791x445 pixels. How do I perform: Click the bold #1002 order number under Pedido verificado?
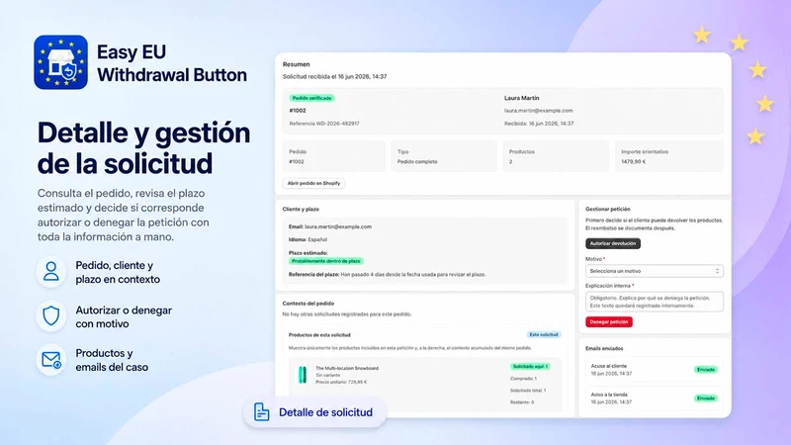pos(298,111)
